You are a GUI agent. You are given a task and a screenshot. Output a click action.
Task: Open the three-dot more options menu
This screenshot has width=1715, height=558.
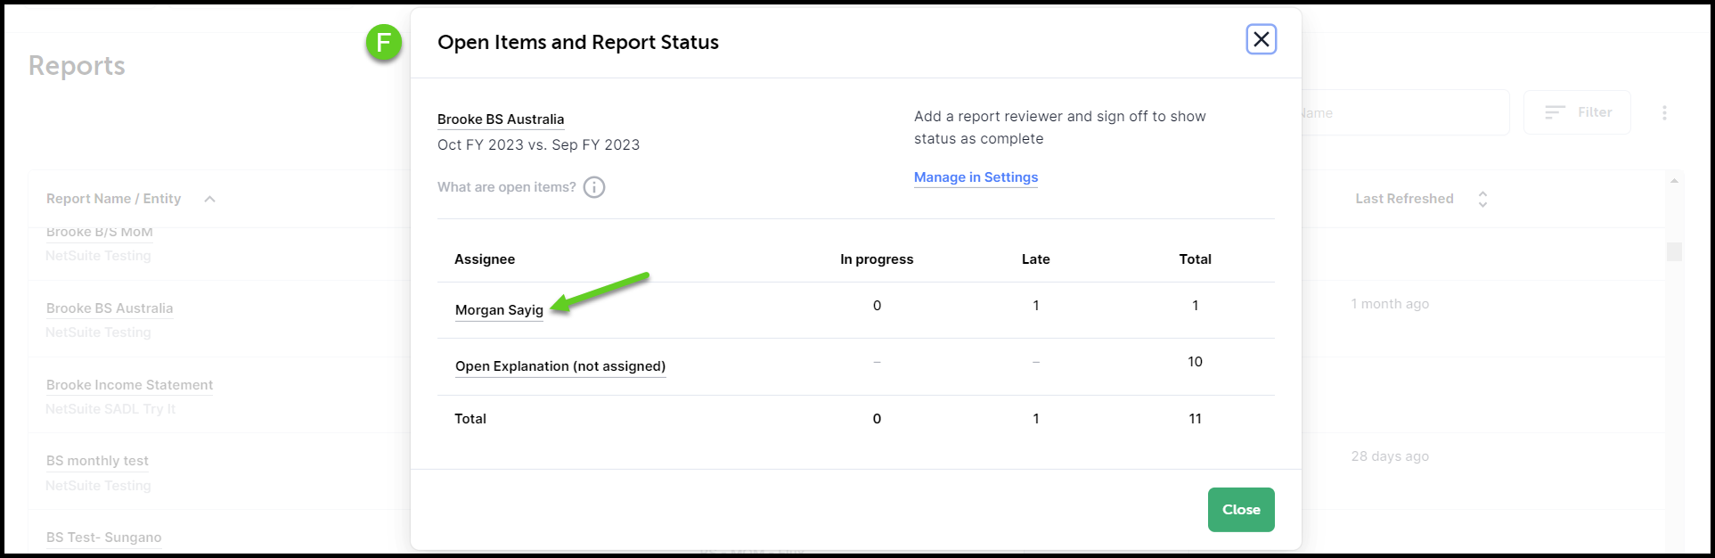coord(1663,113)
